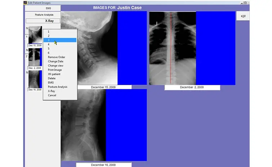272x167 pixels.
Task: Click Change Date menu option
Action: pyautogui.click(x=60, y=61)
